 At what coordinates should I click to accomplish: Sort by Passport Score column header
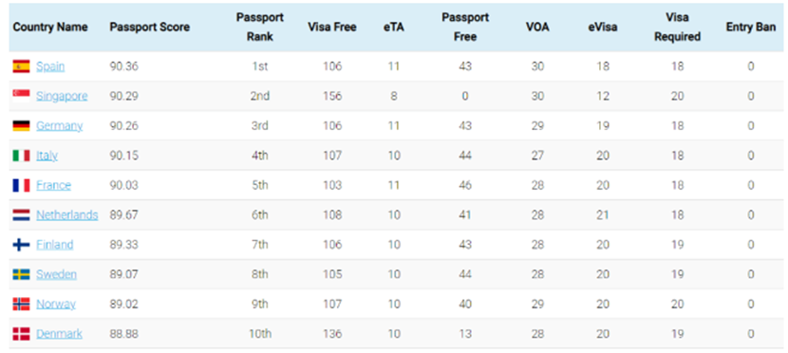150,28
